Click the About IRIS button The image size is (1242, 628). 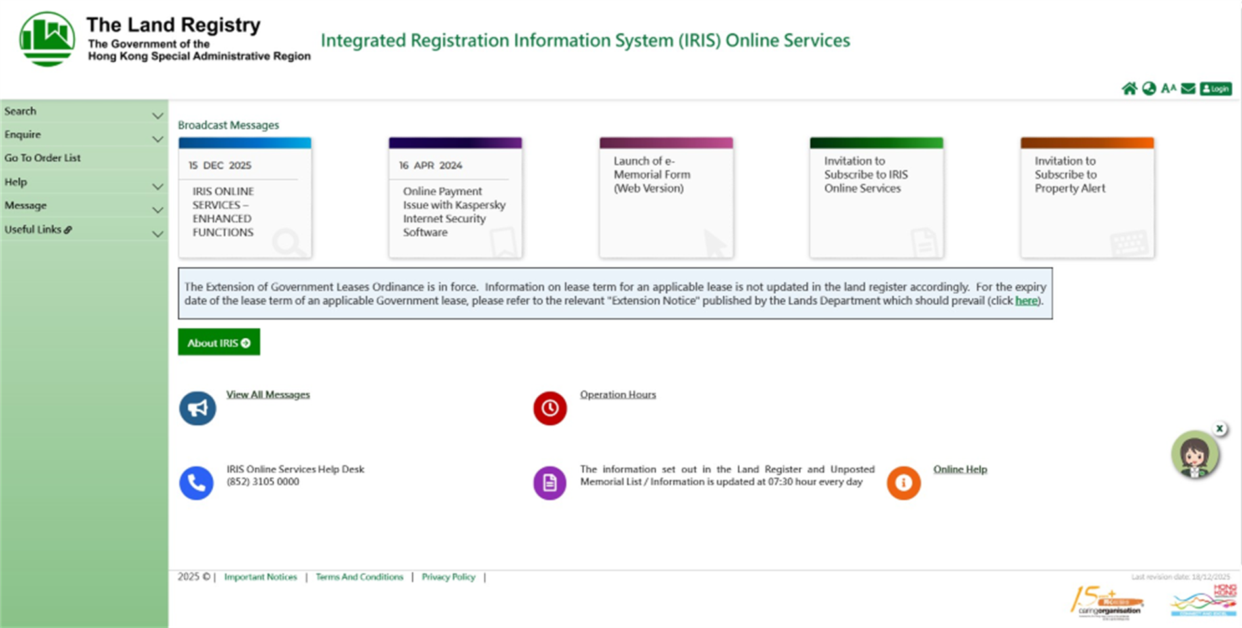click(219, 343)
